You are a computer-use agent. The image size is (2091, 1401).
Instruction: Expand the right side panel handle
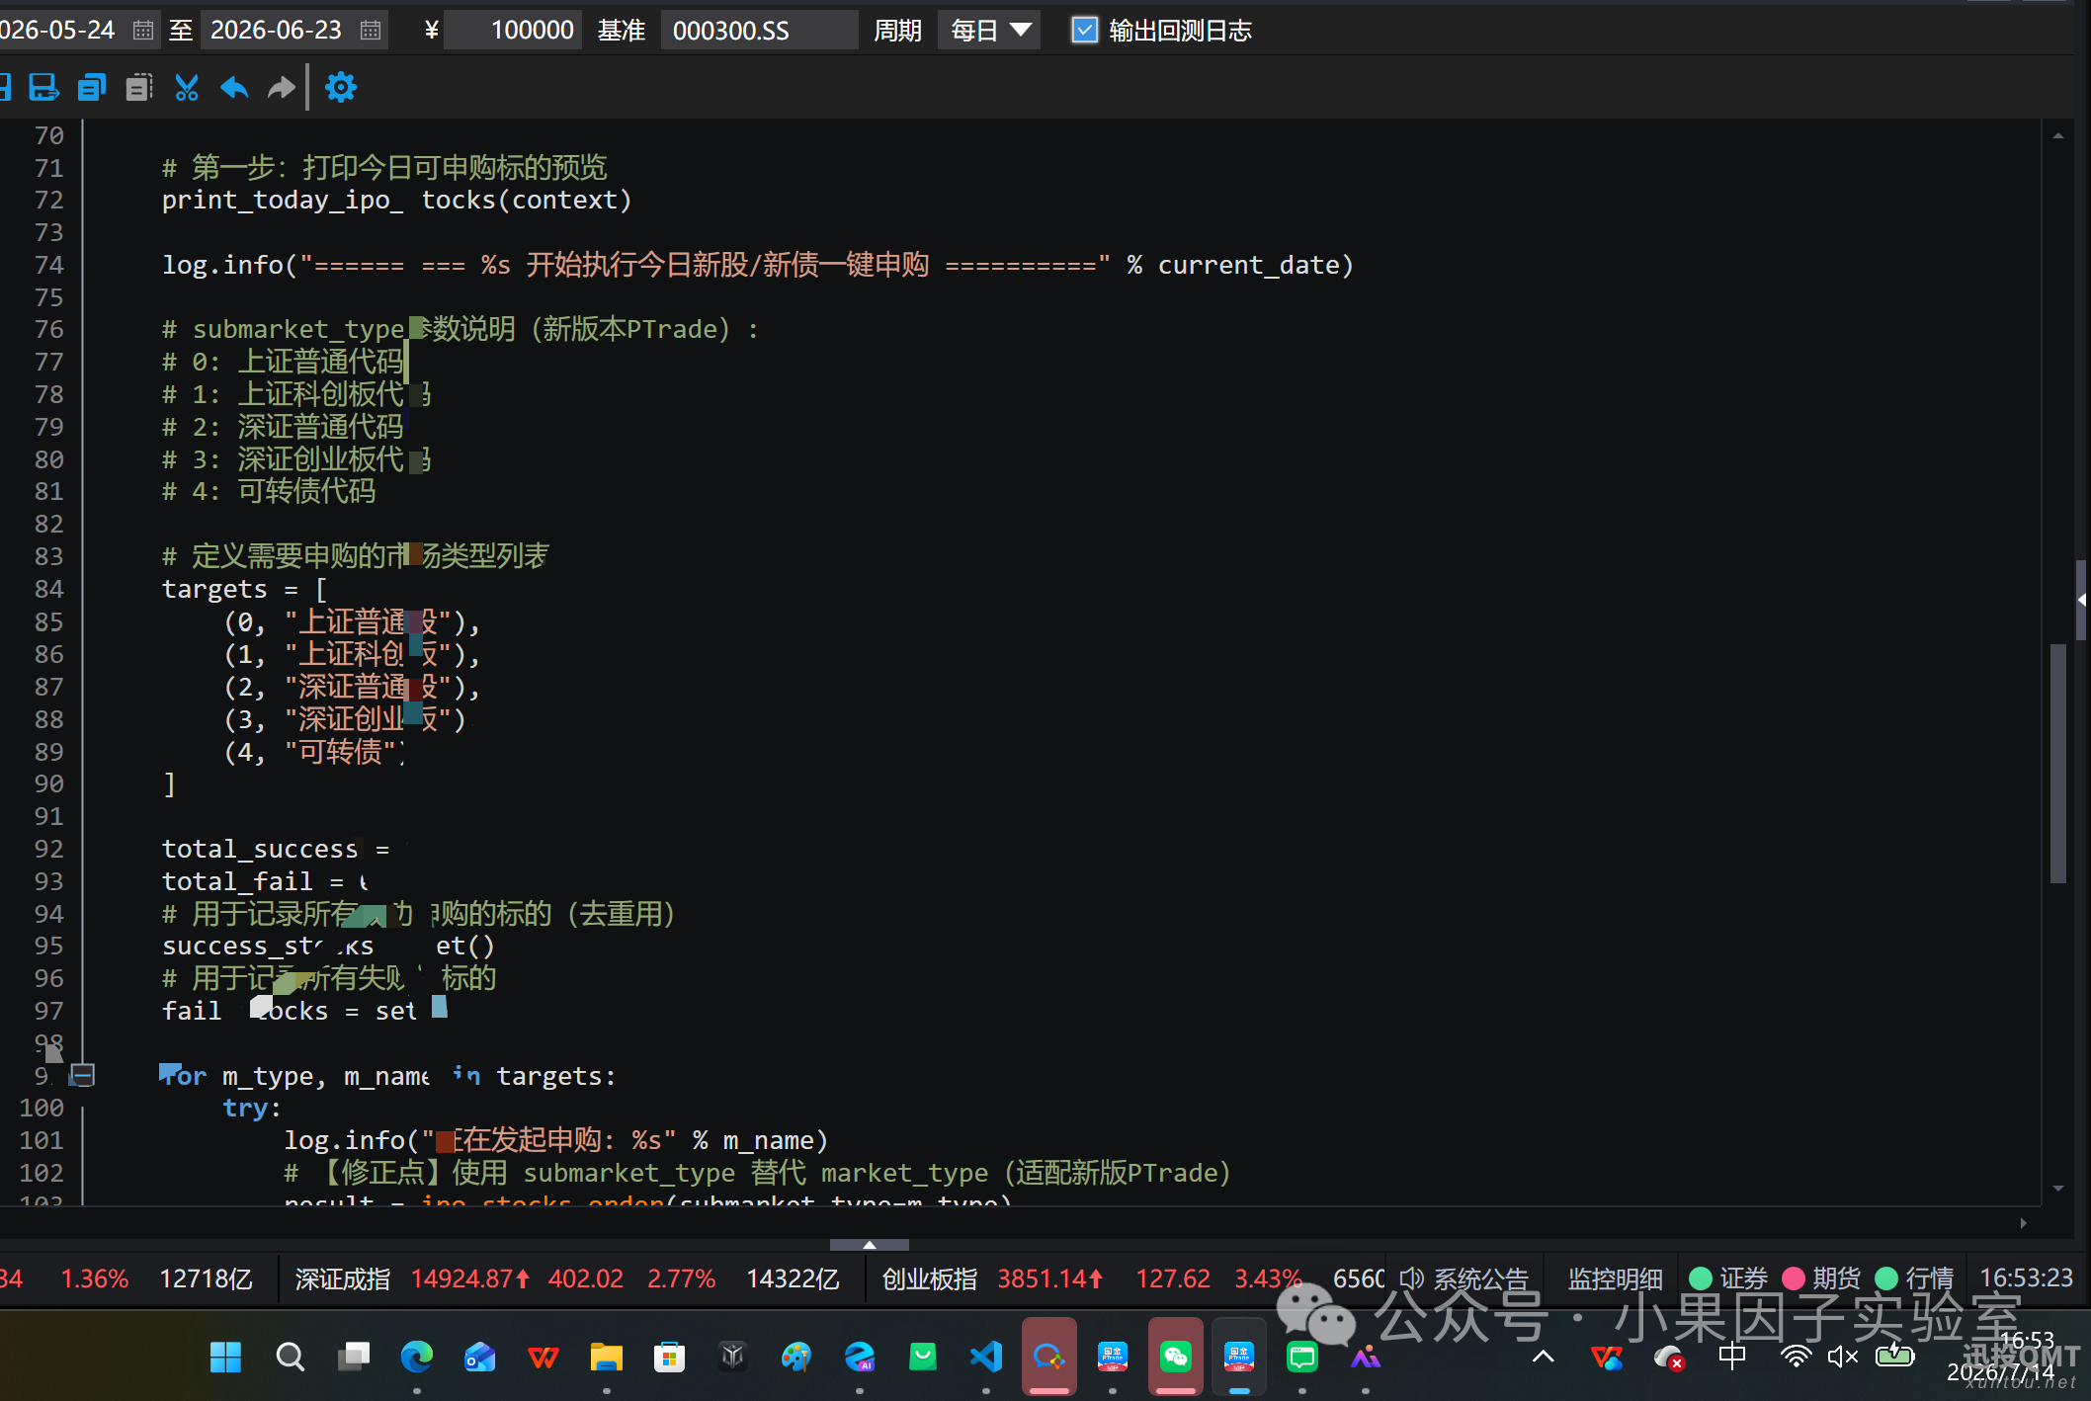[x=2082, y=600]
